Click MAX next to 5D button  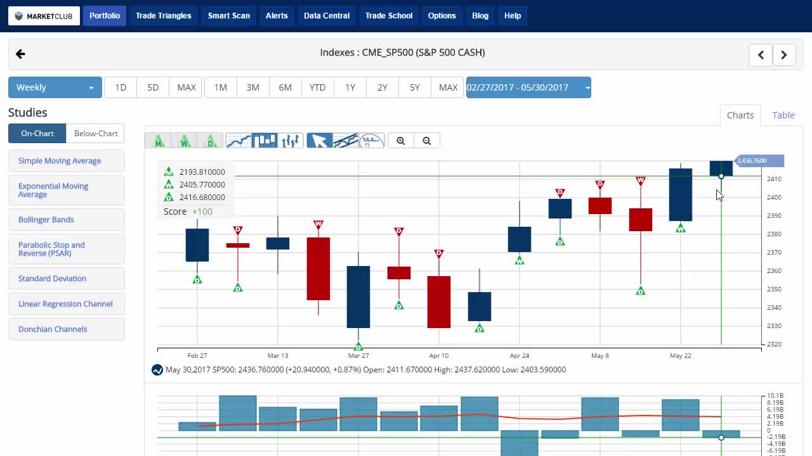tap(187, 87)
